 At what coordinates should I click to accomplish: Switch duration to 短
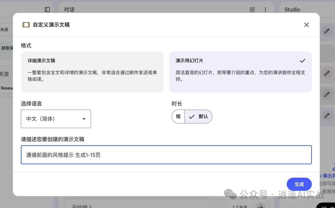178,116
